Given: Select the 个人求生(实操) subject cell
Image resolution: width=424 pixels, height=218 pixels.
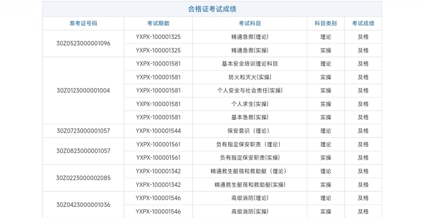Looking at the screenshot, I should [250, 104].
